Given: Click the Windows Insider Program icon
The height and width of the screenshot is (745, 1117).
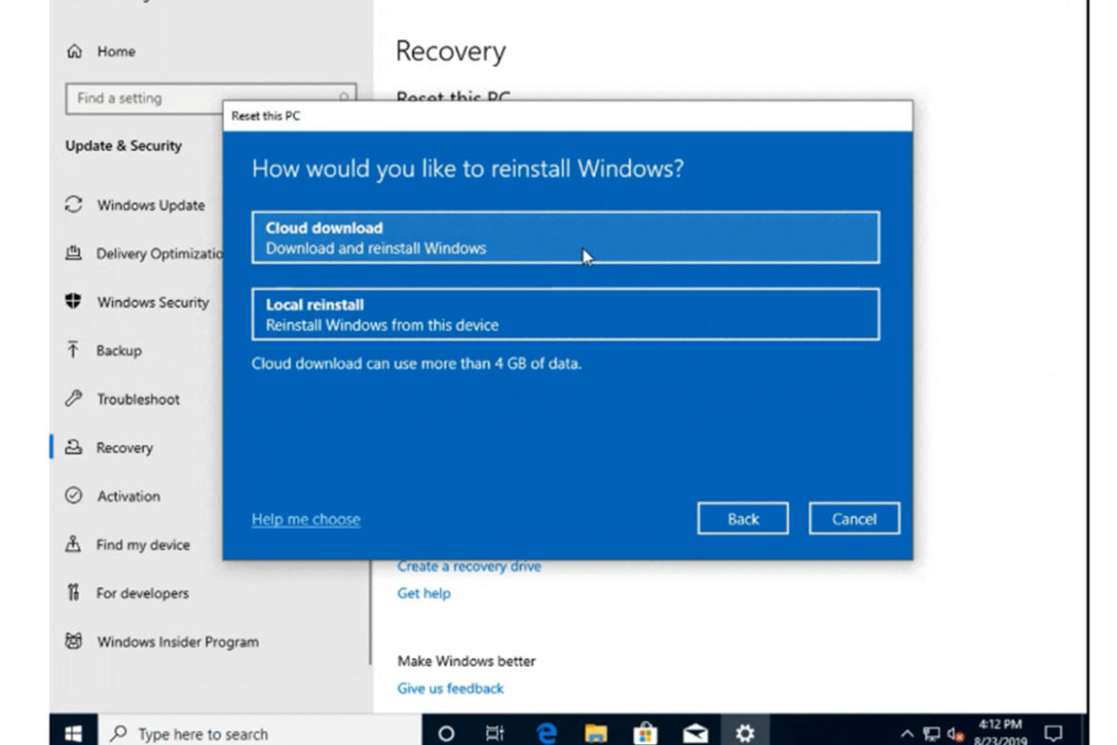Looking at the screenshot, I should [74, 641].
